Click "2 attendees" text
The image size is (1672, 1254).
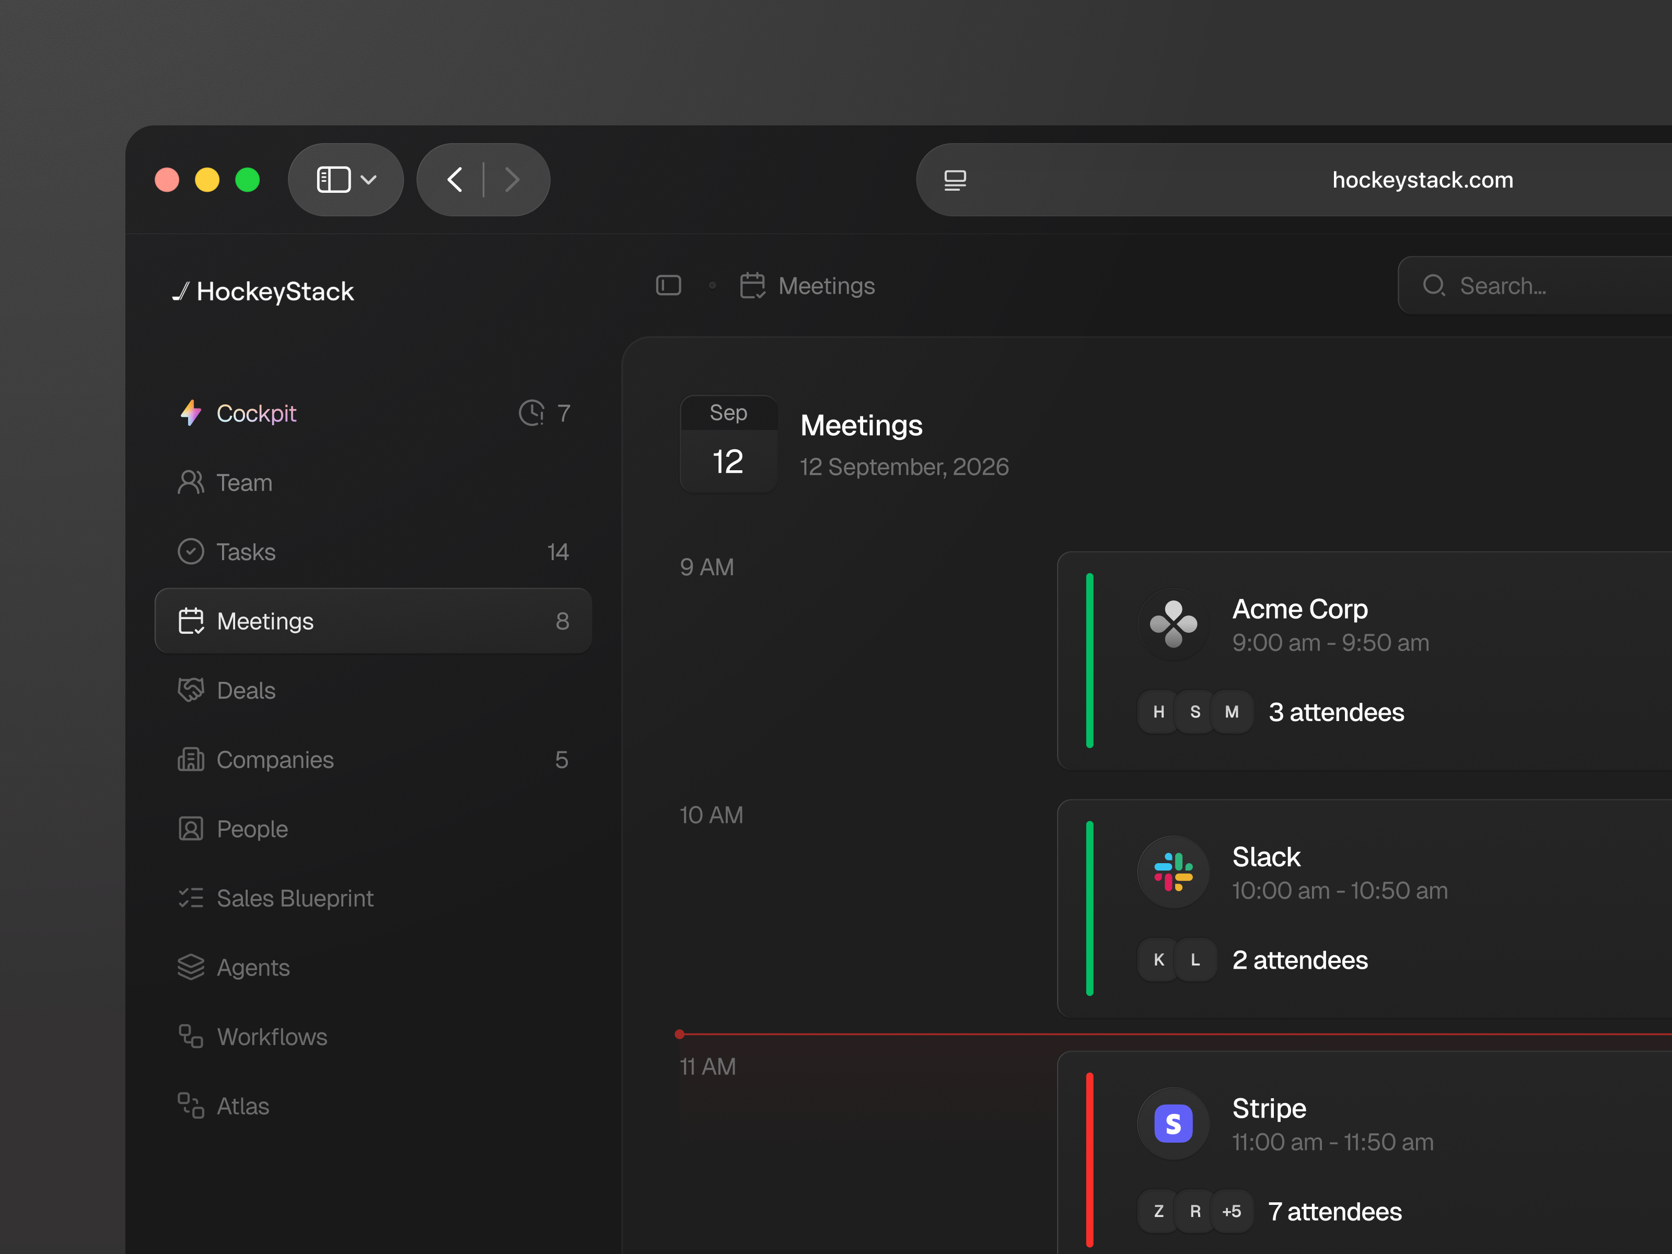[x=1300, y=960]
